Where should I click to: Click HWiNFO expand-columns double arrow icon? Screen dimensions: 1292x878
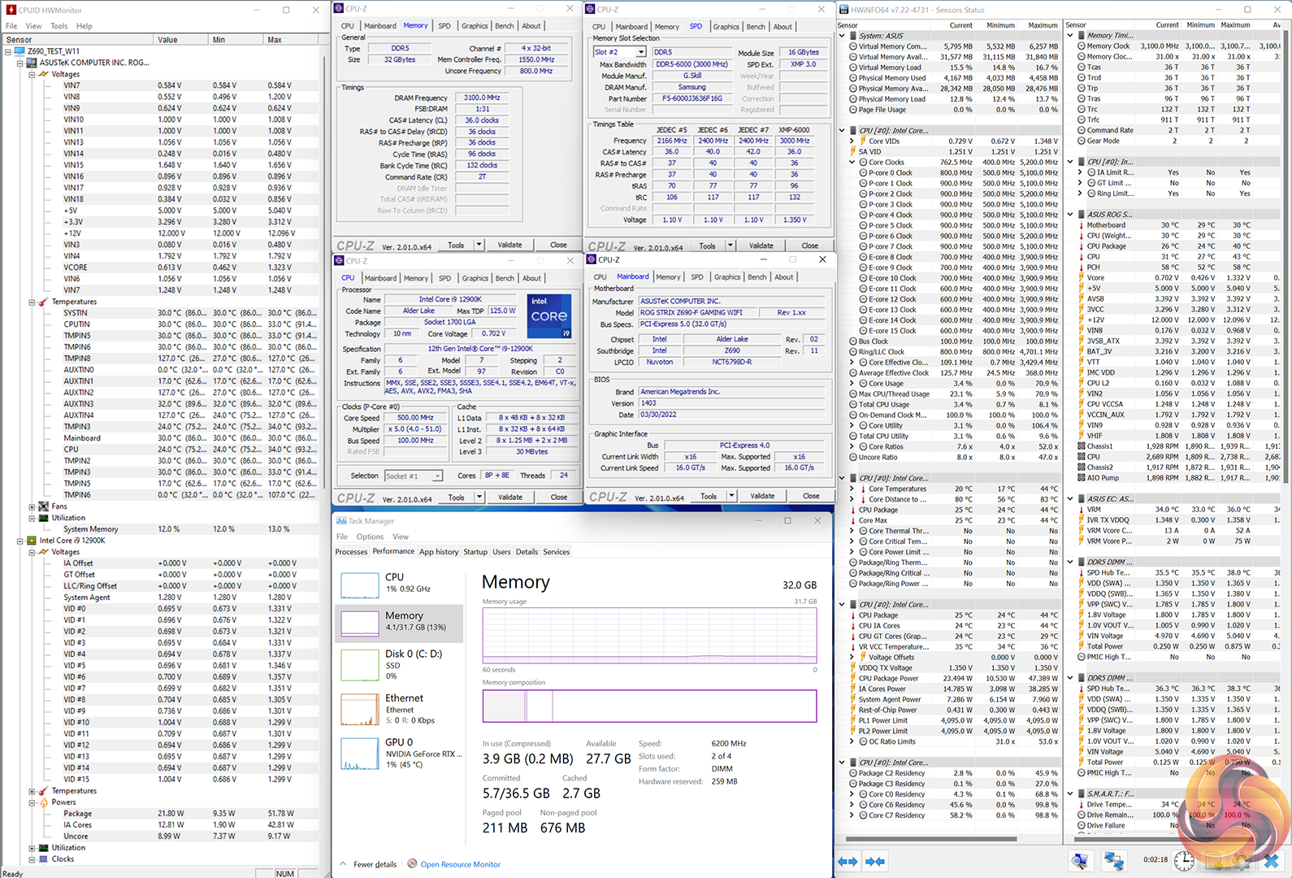(x=848, y=861)
